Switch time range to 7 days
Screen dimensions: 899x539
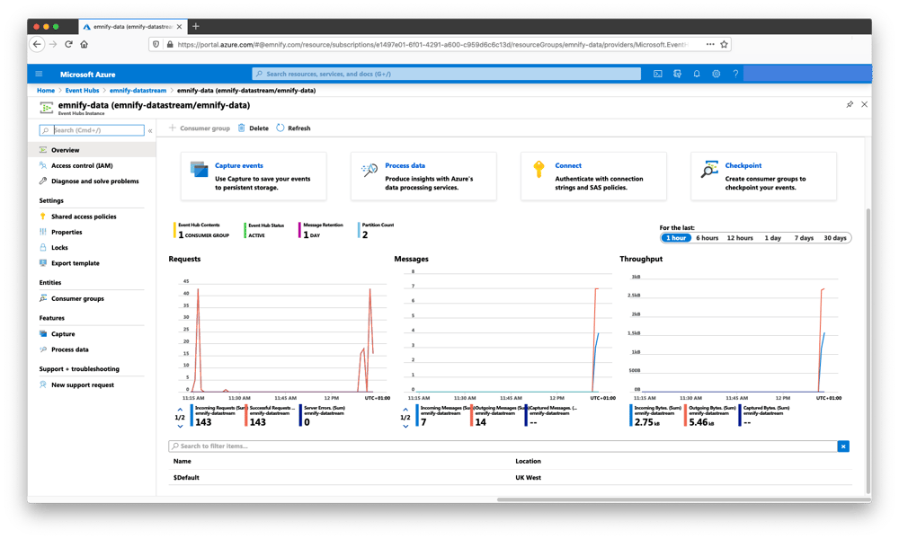pyautogui.click(x=804, y=238)
